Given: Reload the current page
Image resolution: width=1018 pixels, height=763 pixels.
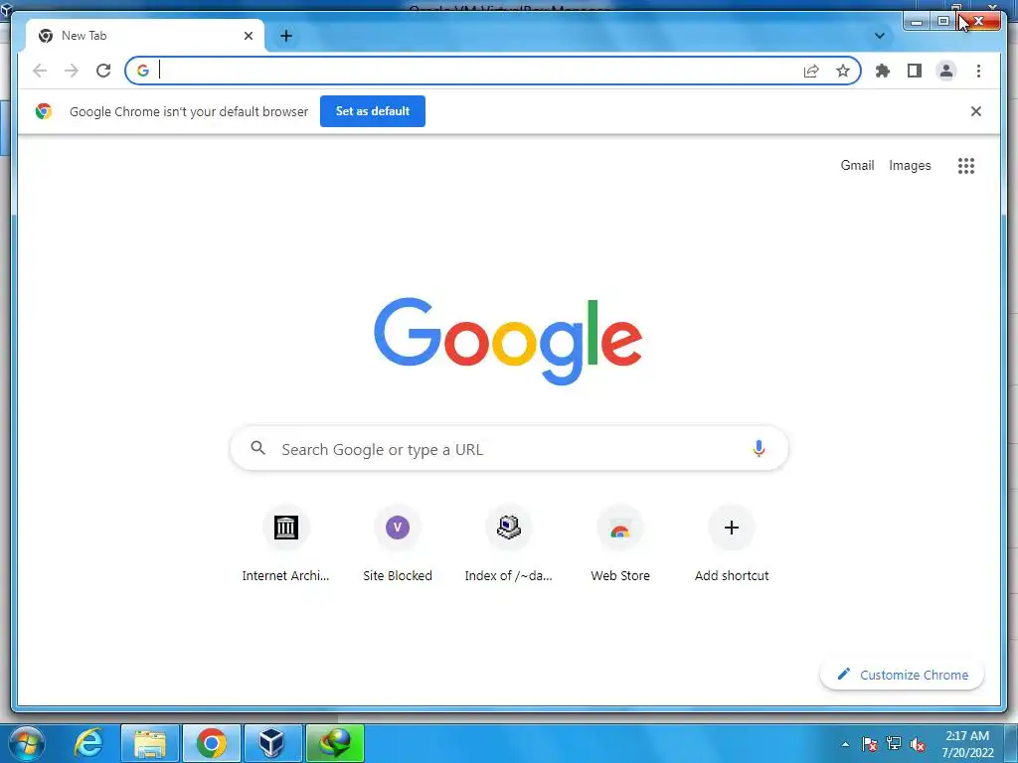Looking at the screenshot, I should (103, 71).
